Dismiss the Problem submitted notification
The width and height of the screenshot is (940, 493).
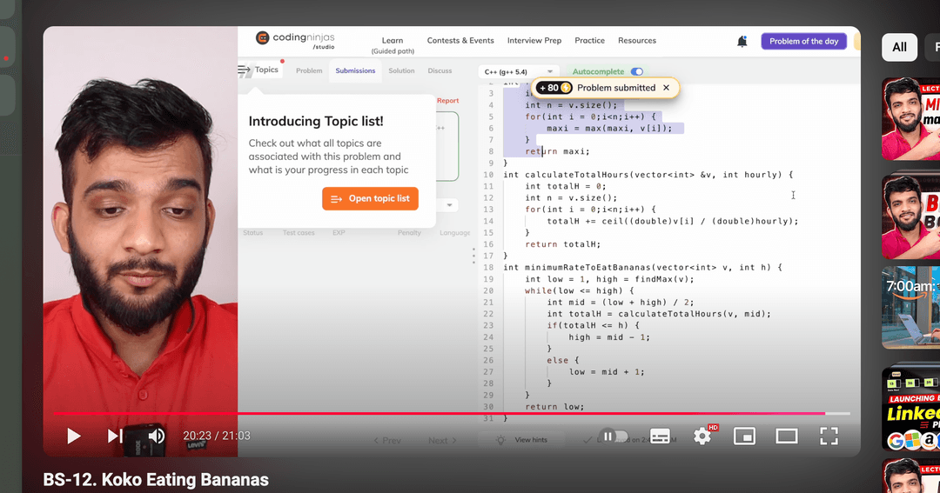[666, 88]
